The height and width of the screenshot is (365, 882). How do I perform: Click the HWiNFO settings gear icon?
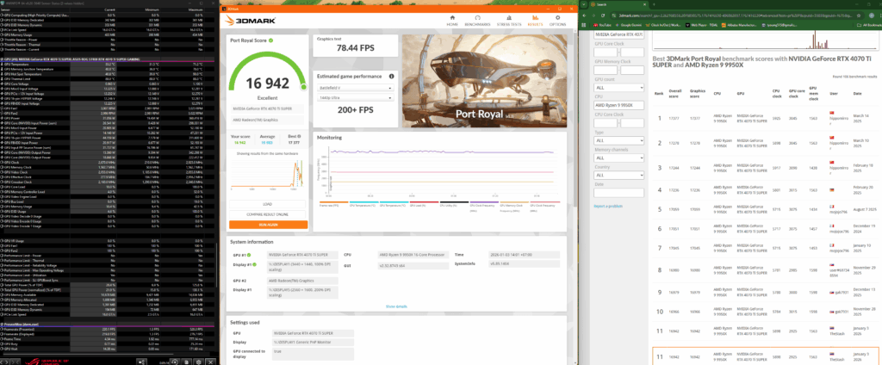[x=199, y=362]
